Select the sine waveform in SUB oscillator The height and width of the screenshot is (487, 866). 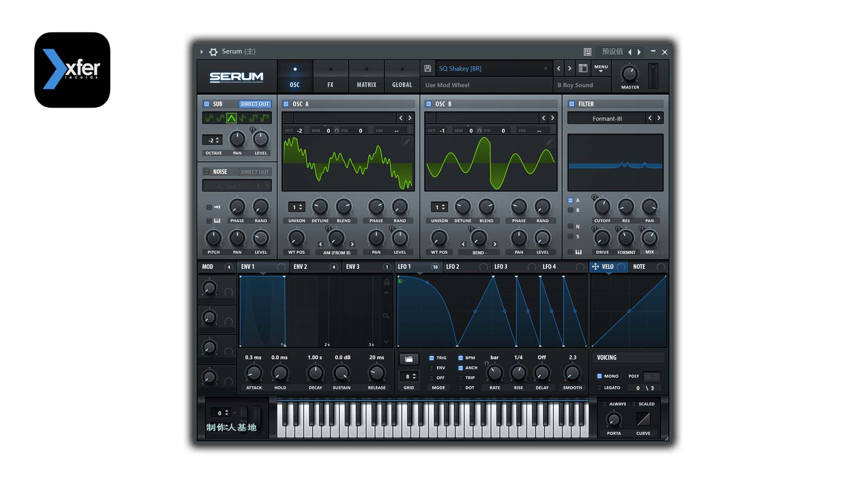[x=209, y=118]
